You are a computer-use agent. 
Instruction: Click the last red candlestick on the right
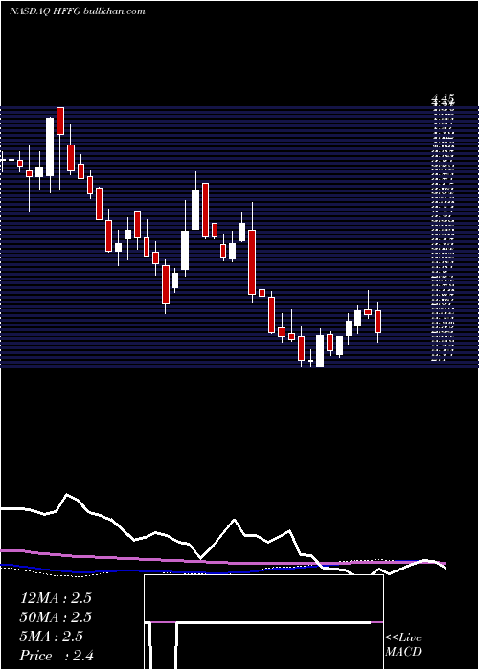point(377,322)
